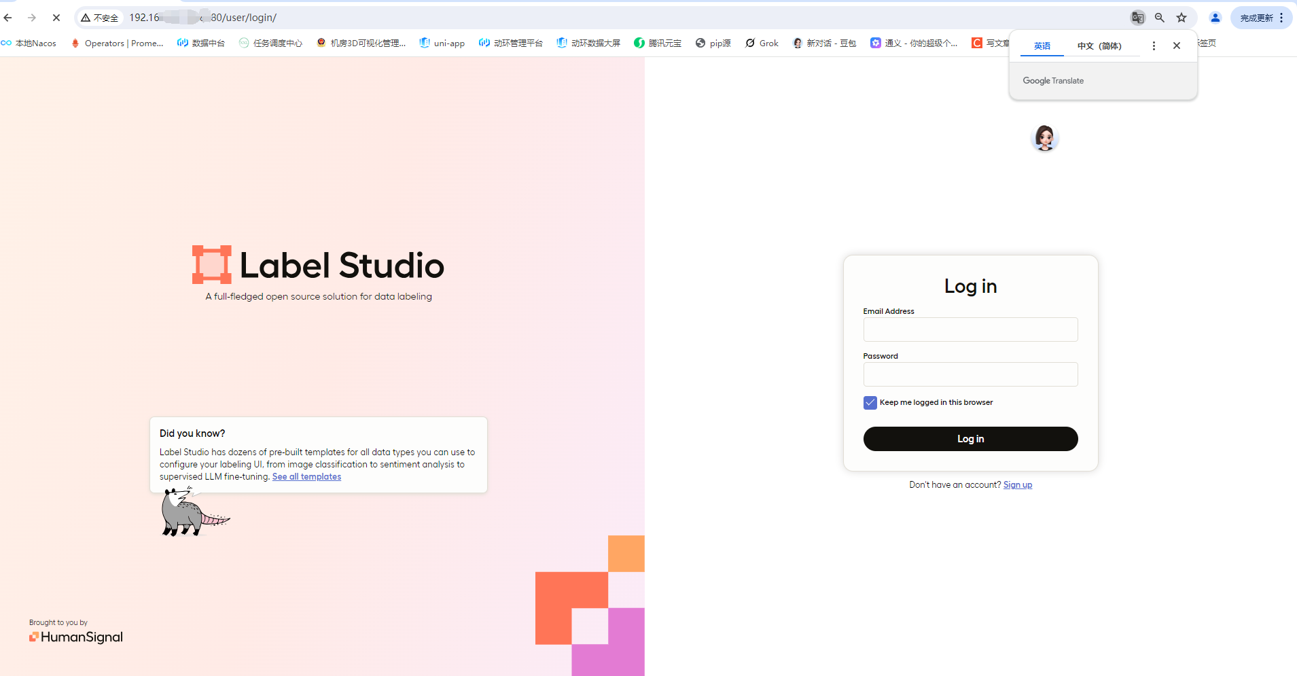Screen dimensions: 1297x676
Task: Open the uni-app bookmark
Action: (442, 43)
